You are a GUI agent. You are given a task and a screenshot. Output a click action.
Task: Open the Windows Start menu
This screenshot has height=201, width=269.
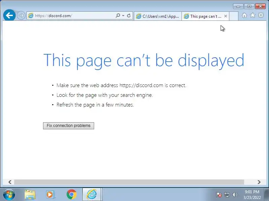[9, 195]
